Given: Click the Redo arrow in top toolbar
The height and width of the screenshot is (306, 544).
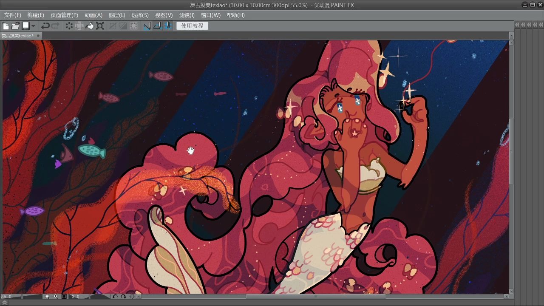Looking at the screenshot, I should (55, 26).
